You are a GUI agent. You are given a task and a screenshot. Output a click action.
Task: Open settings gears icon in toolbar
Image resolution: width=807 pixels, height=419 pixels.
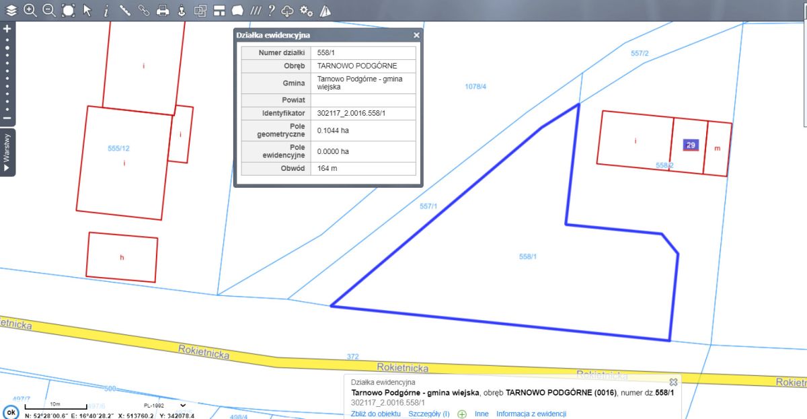(306, 10)
